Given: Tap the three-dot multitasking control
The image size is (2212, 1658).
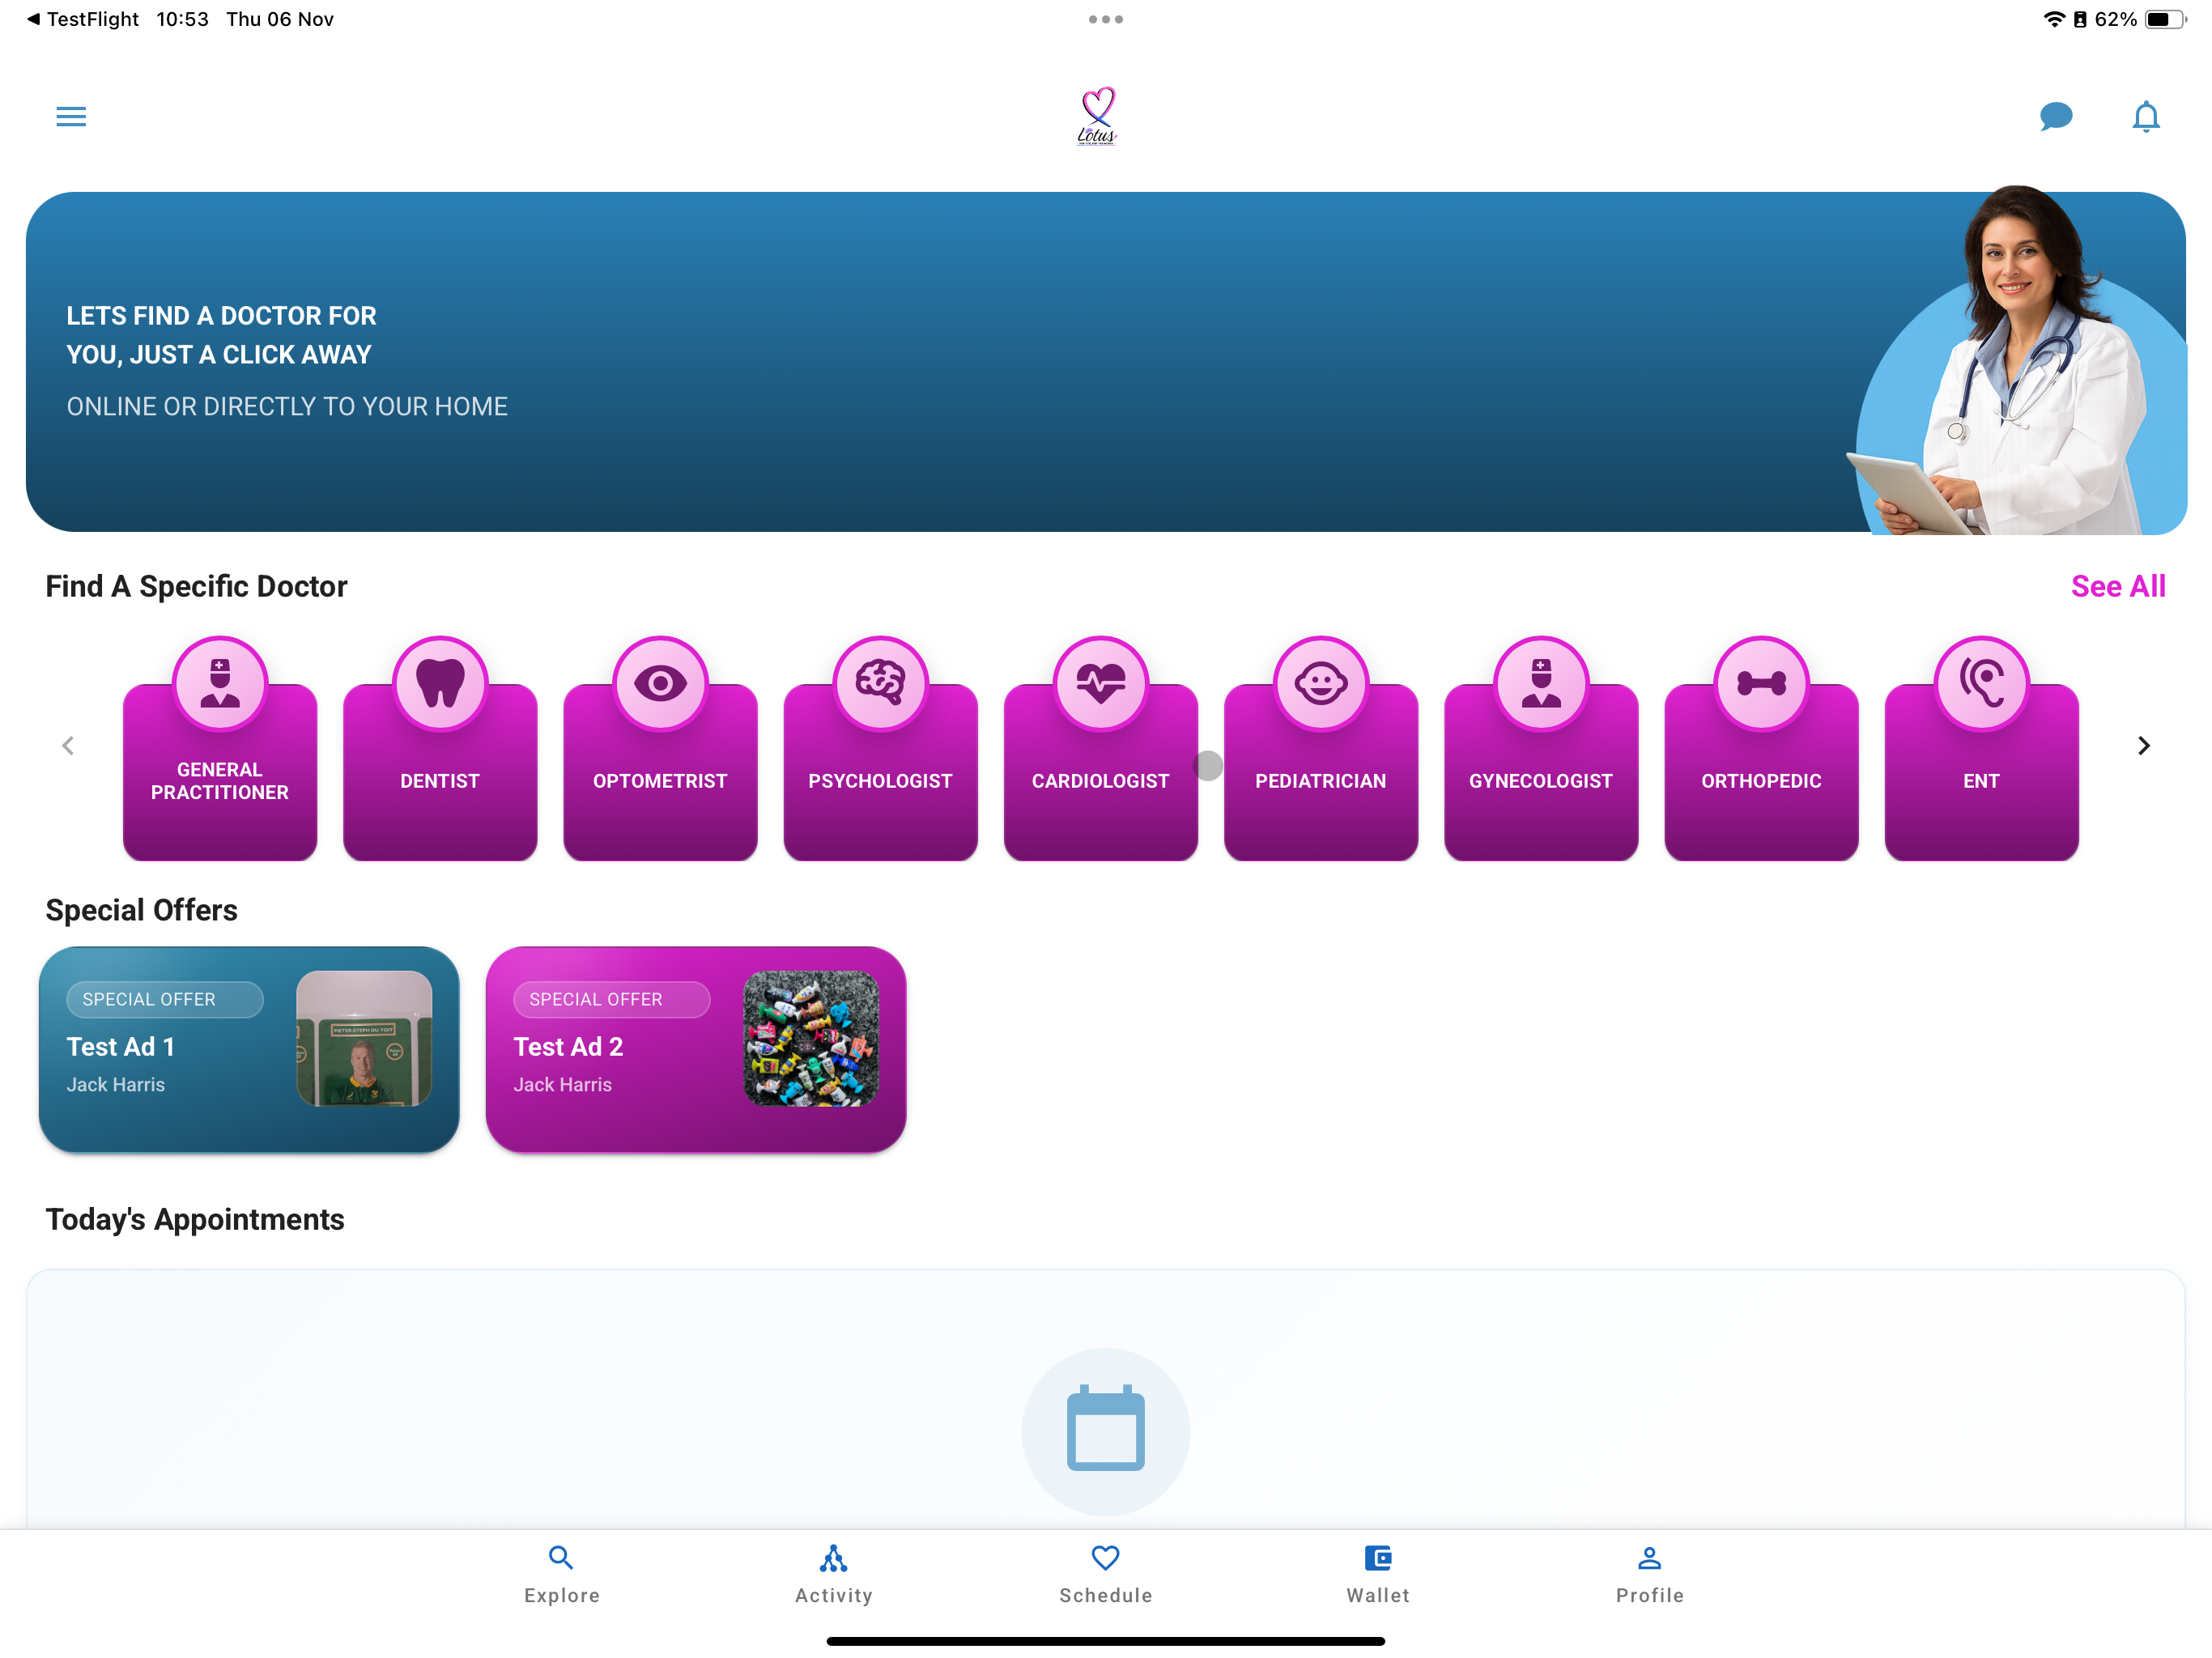Looking at the screenshot, I should click(x=1106, y=19).
